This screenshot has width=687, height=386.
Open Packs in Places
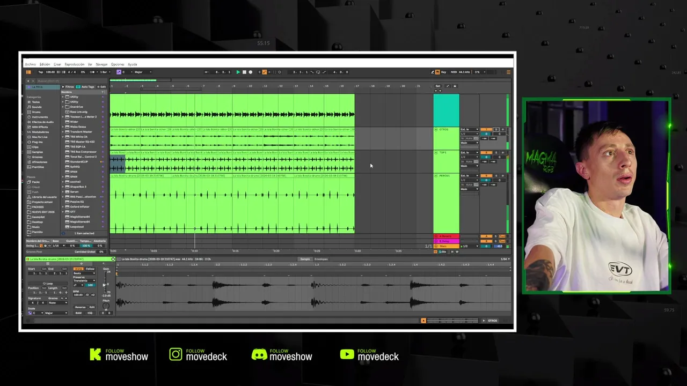pos(35,182)
